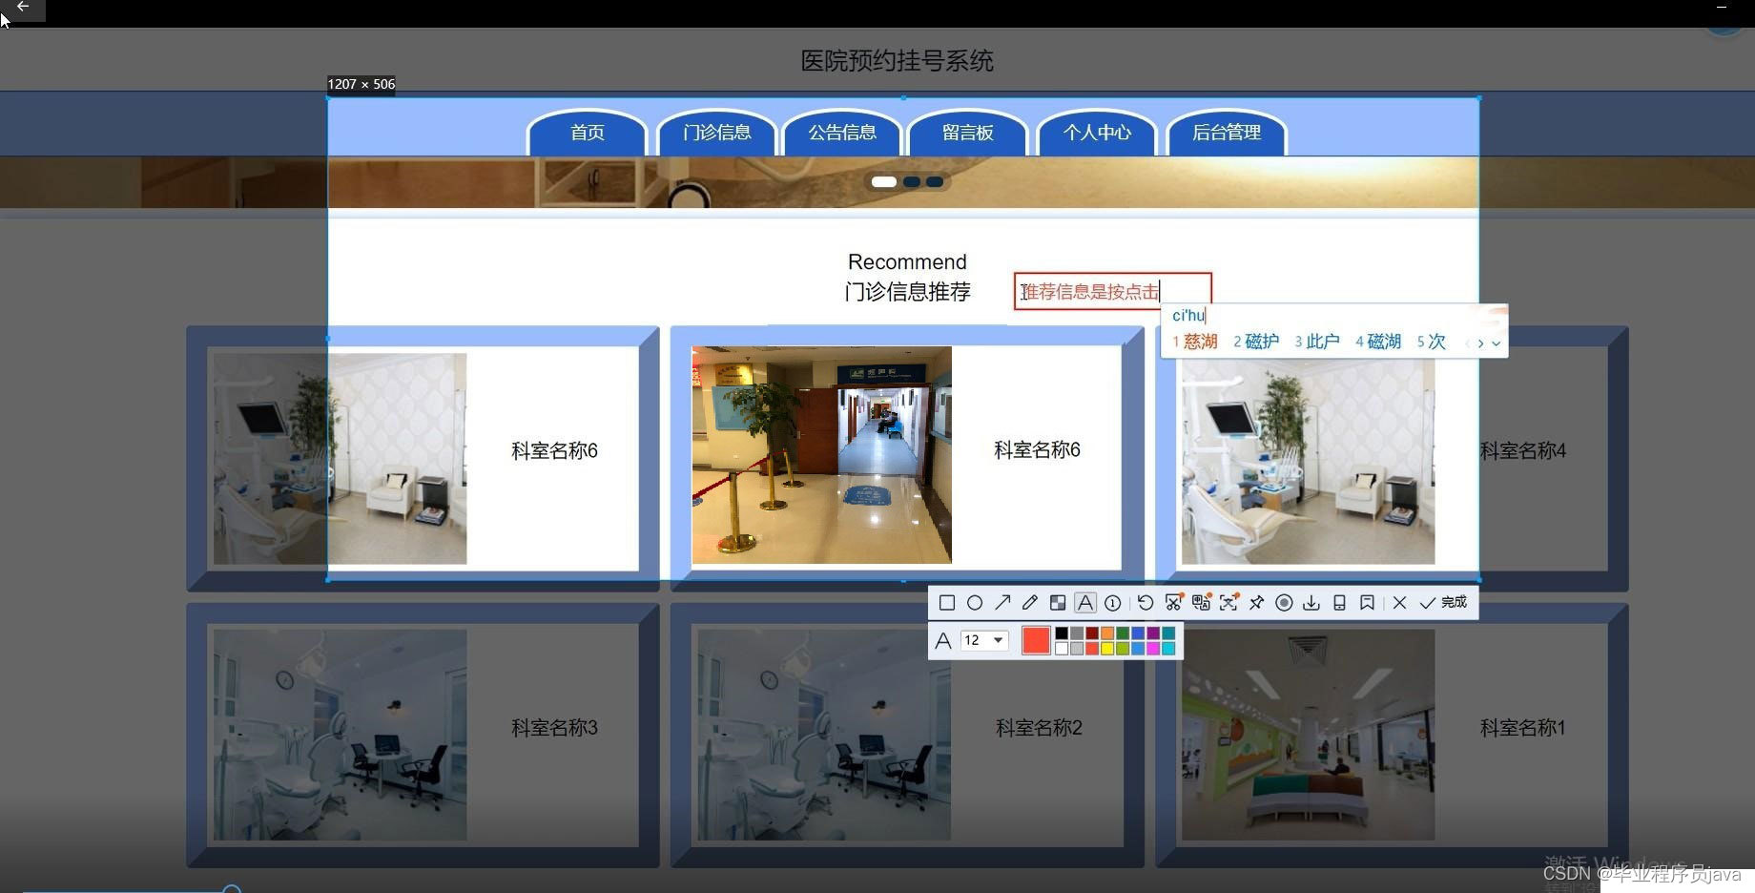
Task: Select the pencil freehand tool
Action: point(1029,603)
